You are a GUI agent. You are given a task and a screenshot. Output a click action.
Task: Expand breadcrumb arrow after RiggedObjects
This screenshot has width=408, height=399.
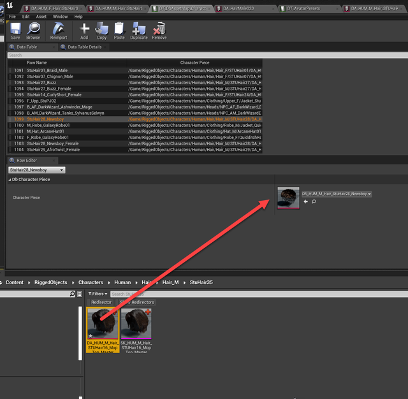(x=73, y=282)
